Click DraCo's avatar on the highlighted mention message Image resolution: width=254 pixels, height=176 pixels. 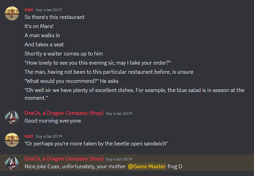(x=12, y=163)
